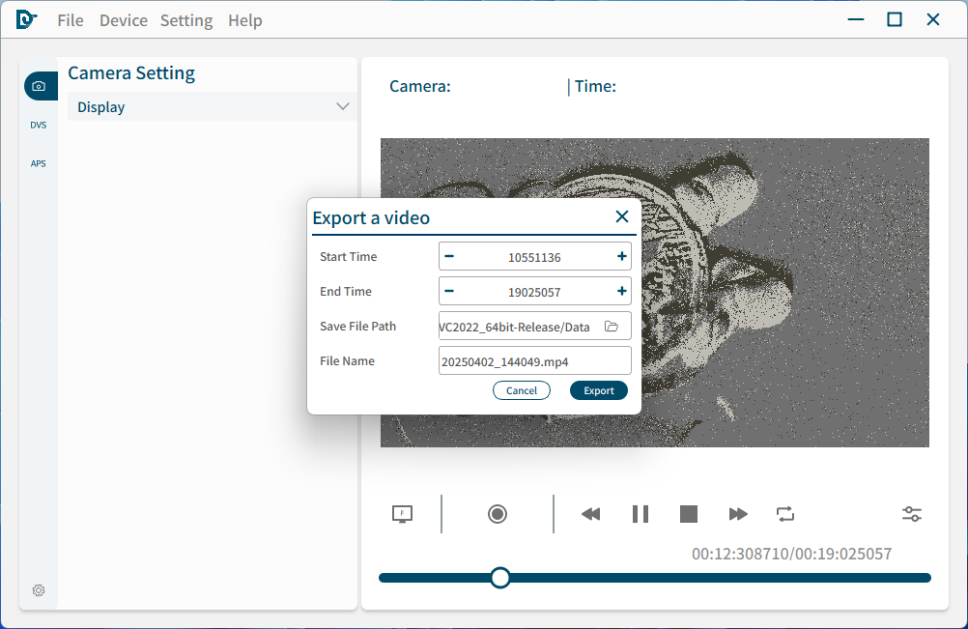This screenshot has width=968, height=629.
Task: Cancel the video export dialog
Action: 522,390
